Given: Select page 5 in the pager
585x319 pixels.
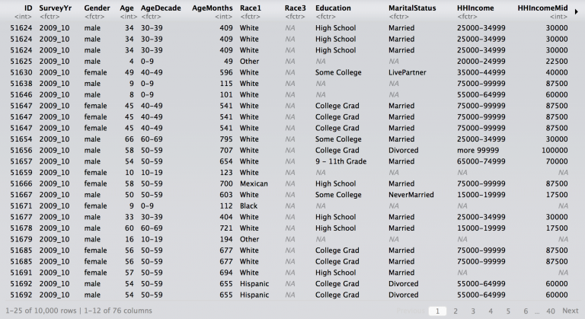Looking at the screenshot, I should tap(507, 311).
